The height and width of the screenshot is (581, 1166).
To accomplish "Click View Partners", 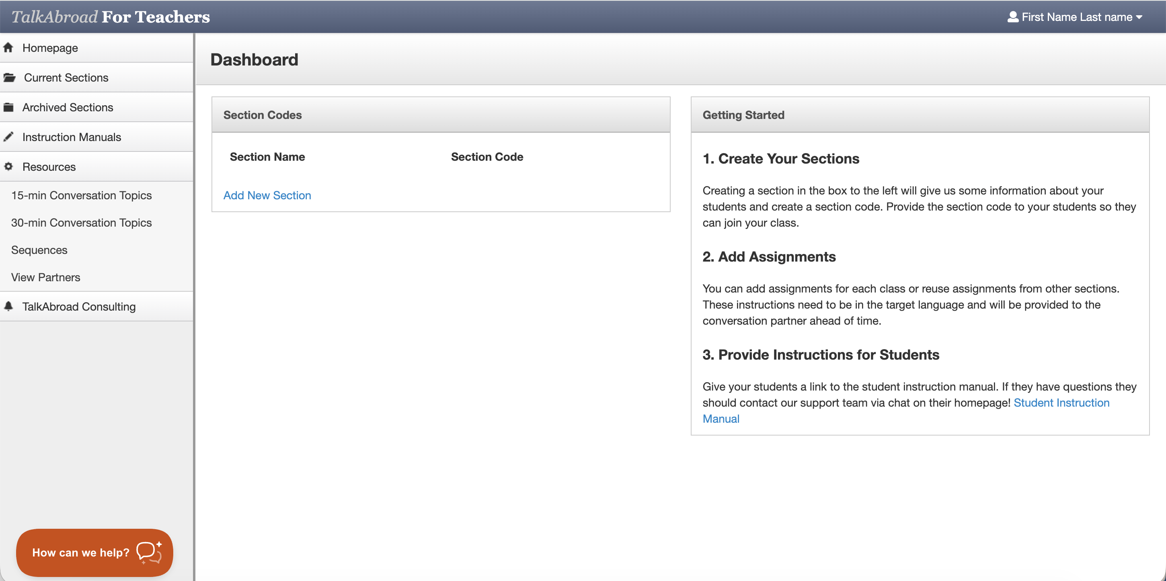I will (46, 277).
